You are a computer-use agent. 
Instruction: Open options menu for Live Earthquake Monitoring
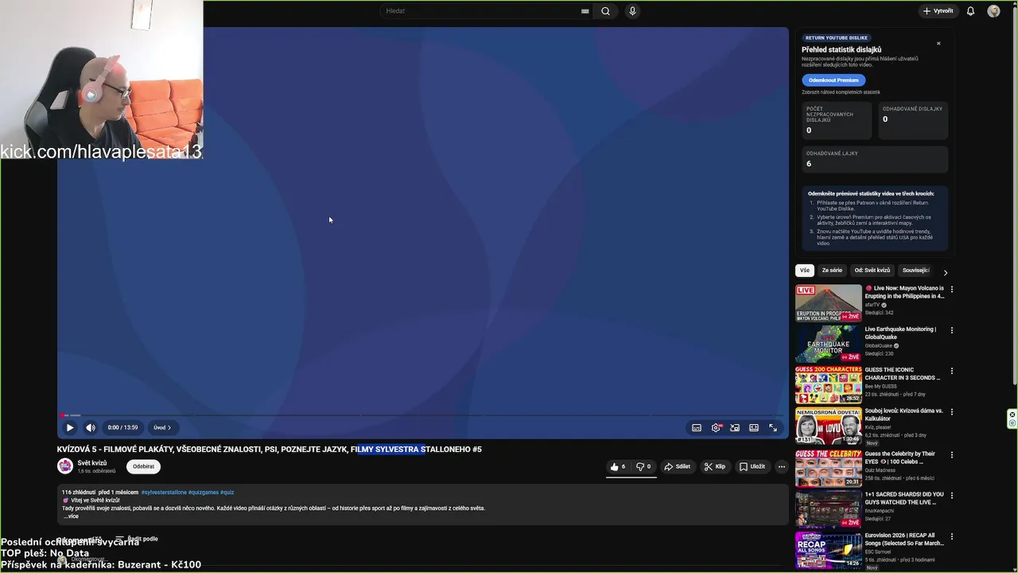tap(952, 330)
